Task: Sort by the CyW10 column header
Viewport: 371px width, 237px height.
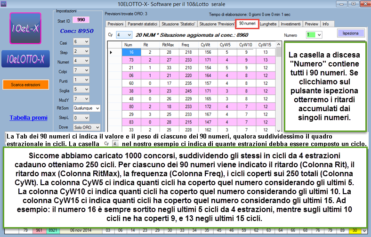Action: (246, 45)
